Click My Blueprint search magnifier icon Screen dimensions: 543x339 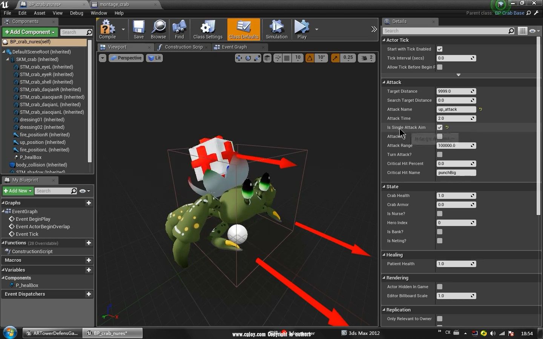click(x=74, y=191)
